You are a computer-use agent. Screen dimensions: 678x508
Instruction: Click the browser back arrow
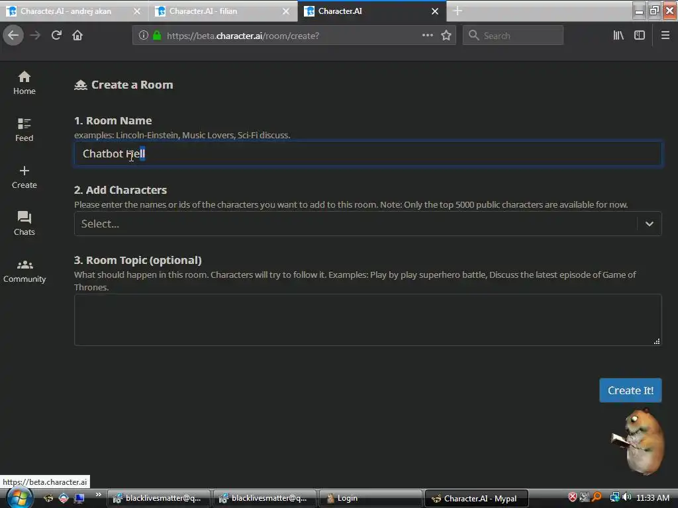pyautogui.click(x=13, y=36)
